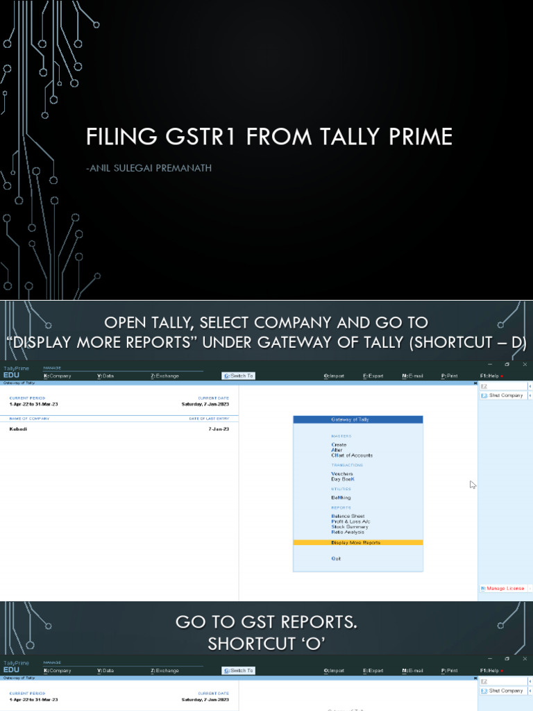The height and width of the screenshot is (711, 533).
Task: Click current period in GST Reports slide
Action: (33, 700)
